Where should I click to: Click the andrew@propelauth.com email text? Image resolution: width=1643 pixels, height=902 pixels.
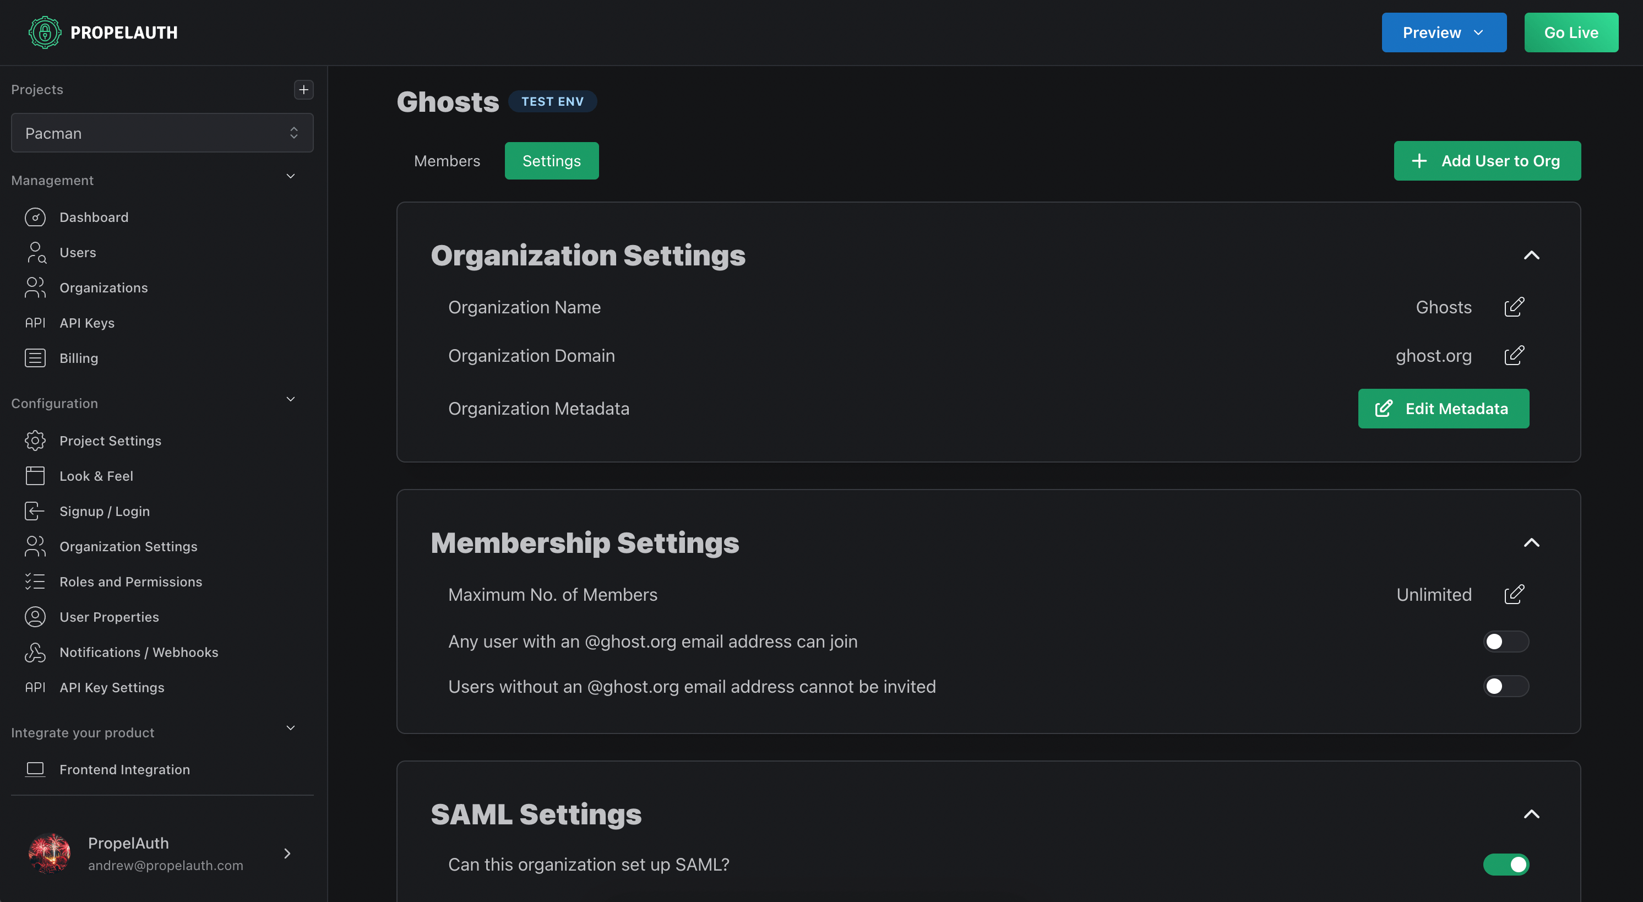(166, 865)
